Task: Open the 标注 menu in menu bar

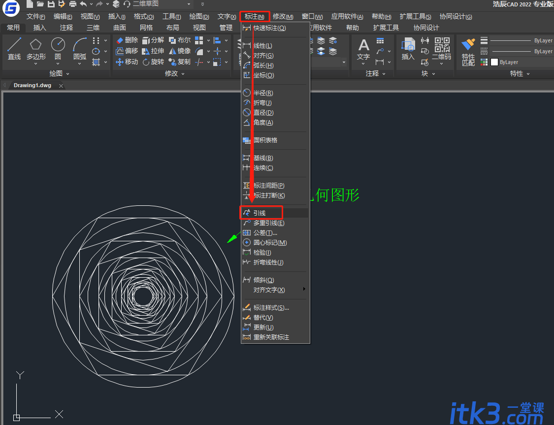Action: pyautogui.click(x=255, y=17)
